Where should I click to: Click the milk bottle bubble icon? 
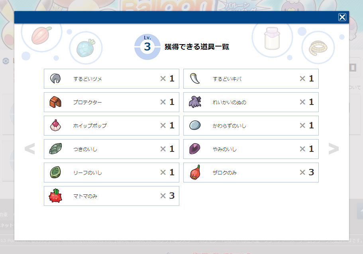click(272, 38)
